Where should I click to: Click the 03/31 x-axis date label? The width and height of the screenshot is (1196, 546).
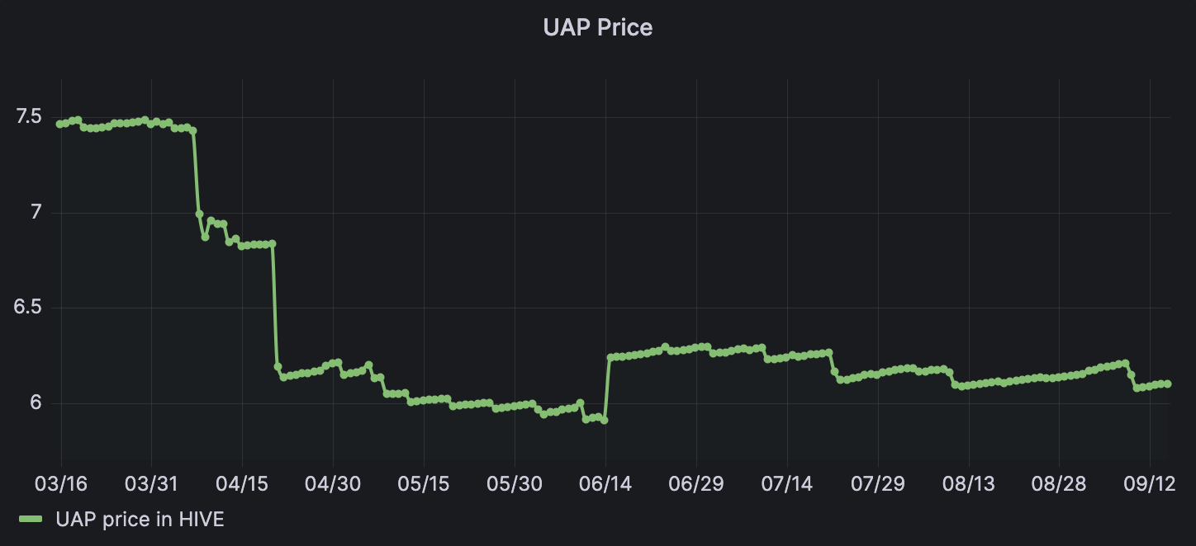[151, 482]
